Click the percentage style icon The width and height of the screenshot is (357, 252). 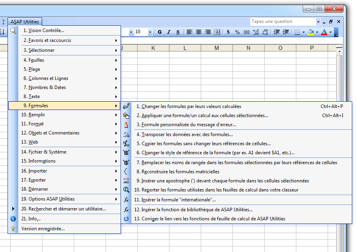(x=237, y=32)
